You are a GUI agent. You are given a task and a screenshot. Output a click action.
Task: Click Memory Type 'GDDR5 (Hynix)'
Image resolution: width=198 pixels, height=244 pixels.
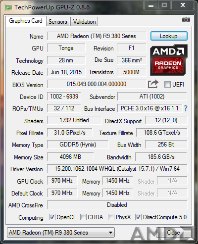click(78, 145)
